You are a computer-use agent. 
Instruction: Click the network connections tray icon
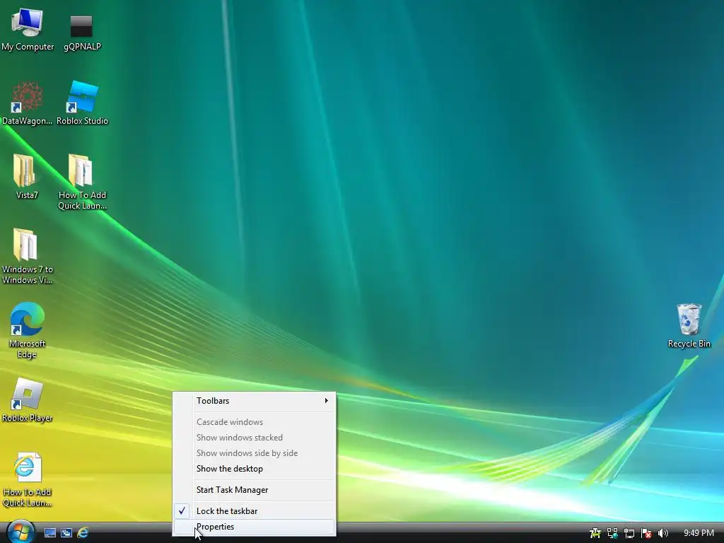tap(612, 533)
